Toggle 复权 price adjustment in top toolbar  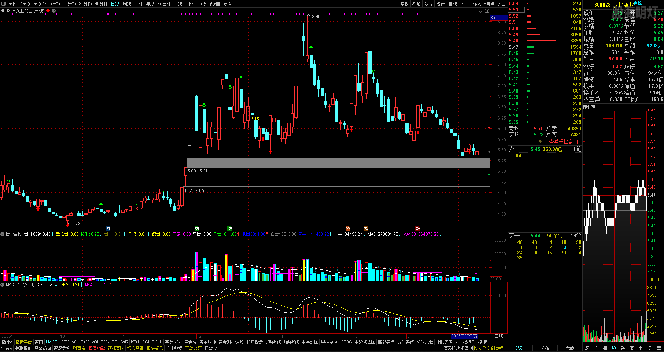[404, 4]
